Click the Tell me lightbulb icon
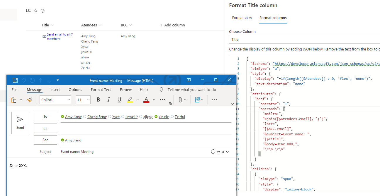Image resolution: width=380 pixels, height=196 pixels. click(161, 90)
